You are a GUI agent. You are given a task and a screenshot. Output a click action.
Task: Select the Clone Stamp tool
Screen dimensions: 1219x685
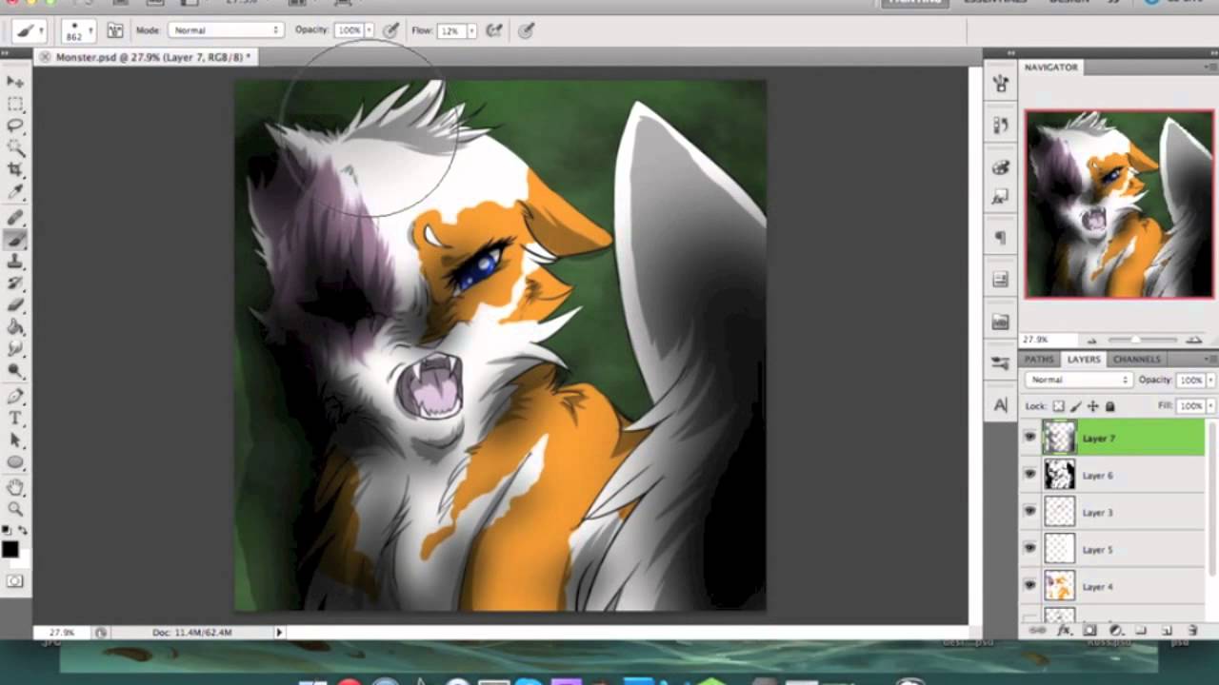[x=15, y=262]
